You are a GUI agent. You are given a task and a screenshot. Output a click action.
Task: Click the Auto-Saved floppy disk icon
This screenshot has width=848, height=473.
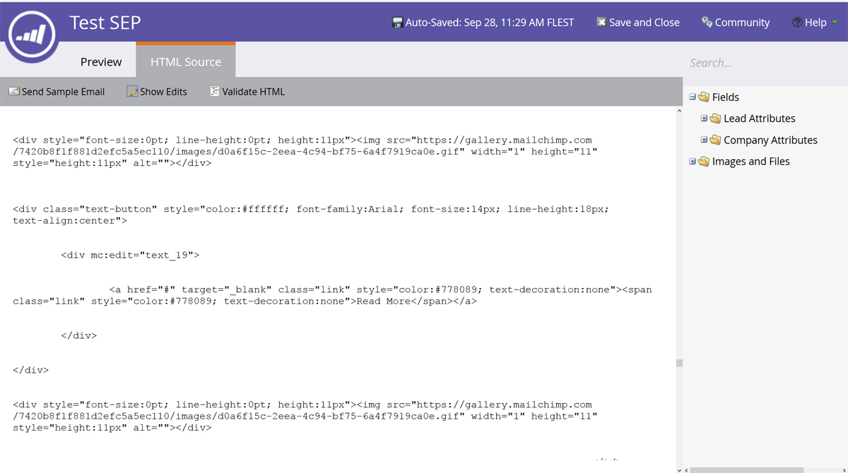tap(397, 23)
